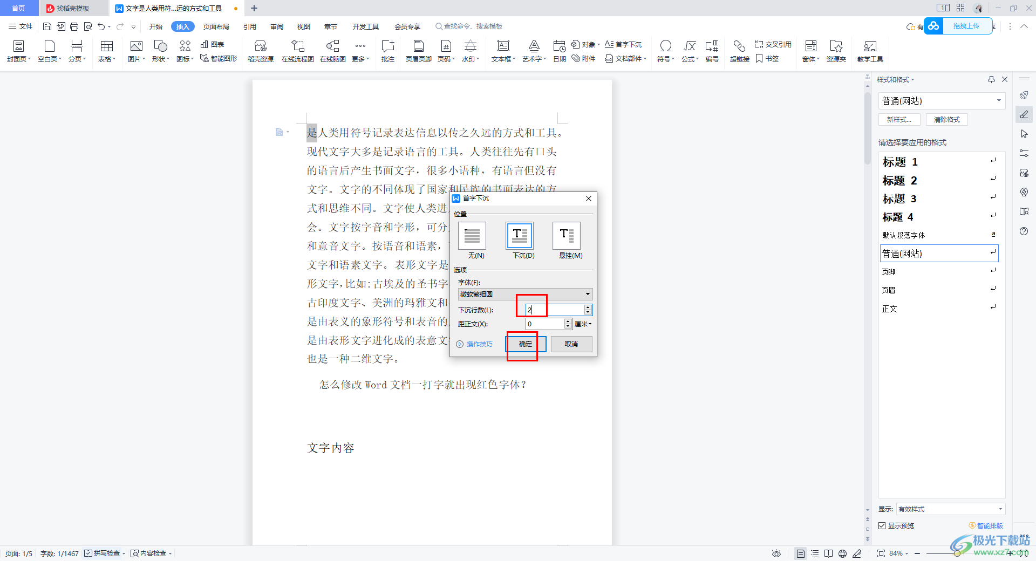The height and width of the screenshot is (561, 1036).
Task: Apply the 标题 1 style
Action: (939, 162)
